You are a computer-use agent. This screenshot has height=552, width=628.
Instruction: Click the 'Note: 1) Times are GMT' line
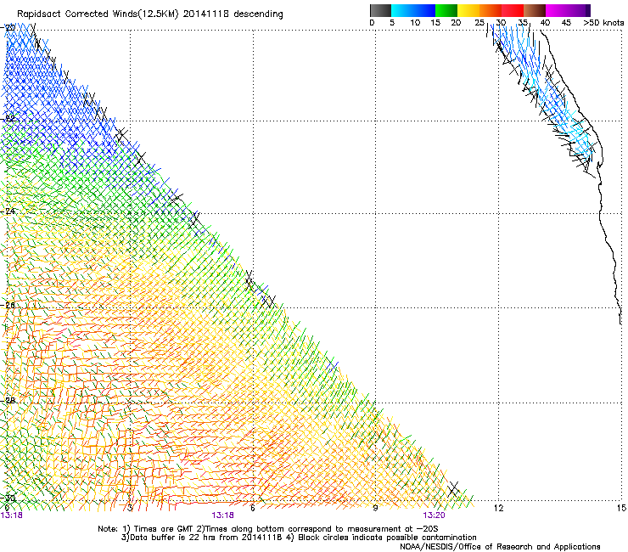pos(268,529)
